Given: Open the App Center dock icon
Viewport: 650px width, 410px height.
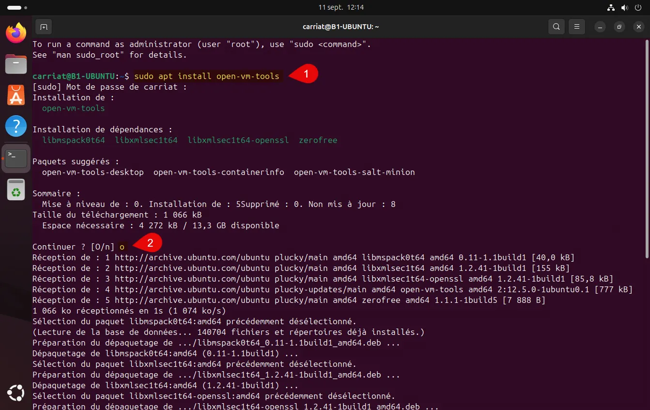Looking at the screenshot, I should 16,95.
